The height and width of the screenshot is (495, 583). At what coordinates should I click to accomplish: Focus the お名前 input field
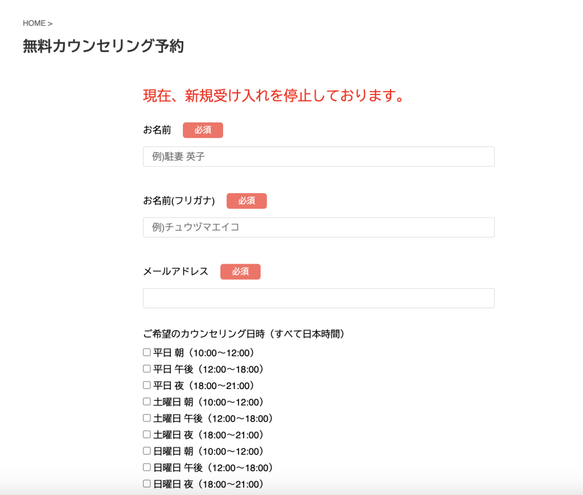pyautogui.click(x=318, y=156)
